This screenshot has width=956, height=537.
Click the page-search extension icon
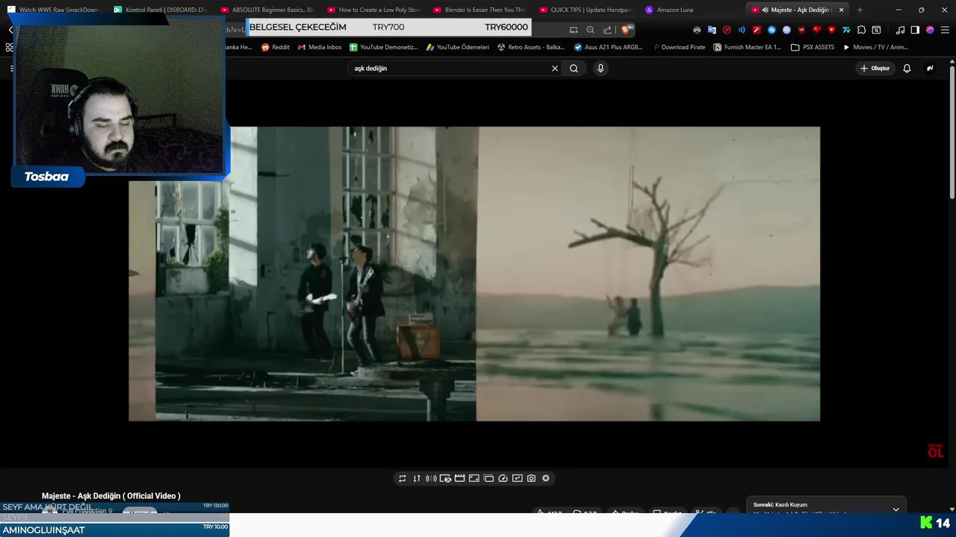[876, 30]
